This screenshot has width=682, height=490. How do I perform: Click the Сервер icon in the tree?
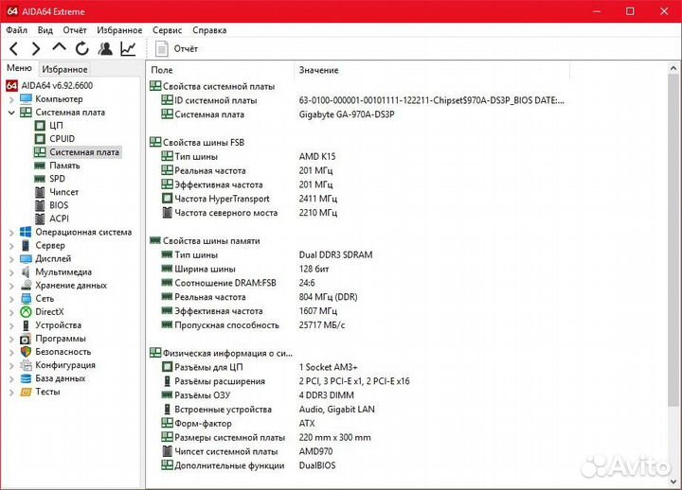point(26,245)
